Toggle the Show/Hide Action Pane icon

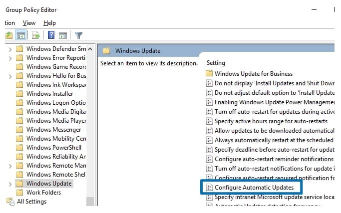tap(63, 35)
